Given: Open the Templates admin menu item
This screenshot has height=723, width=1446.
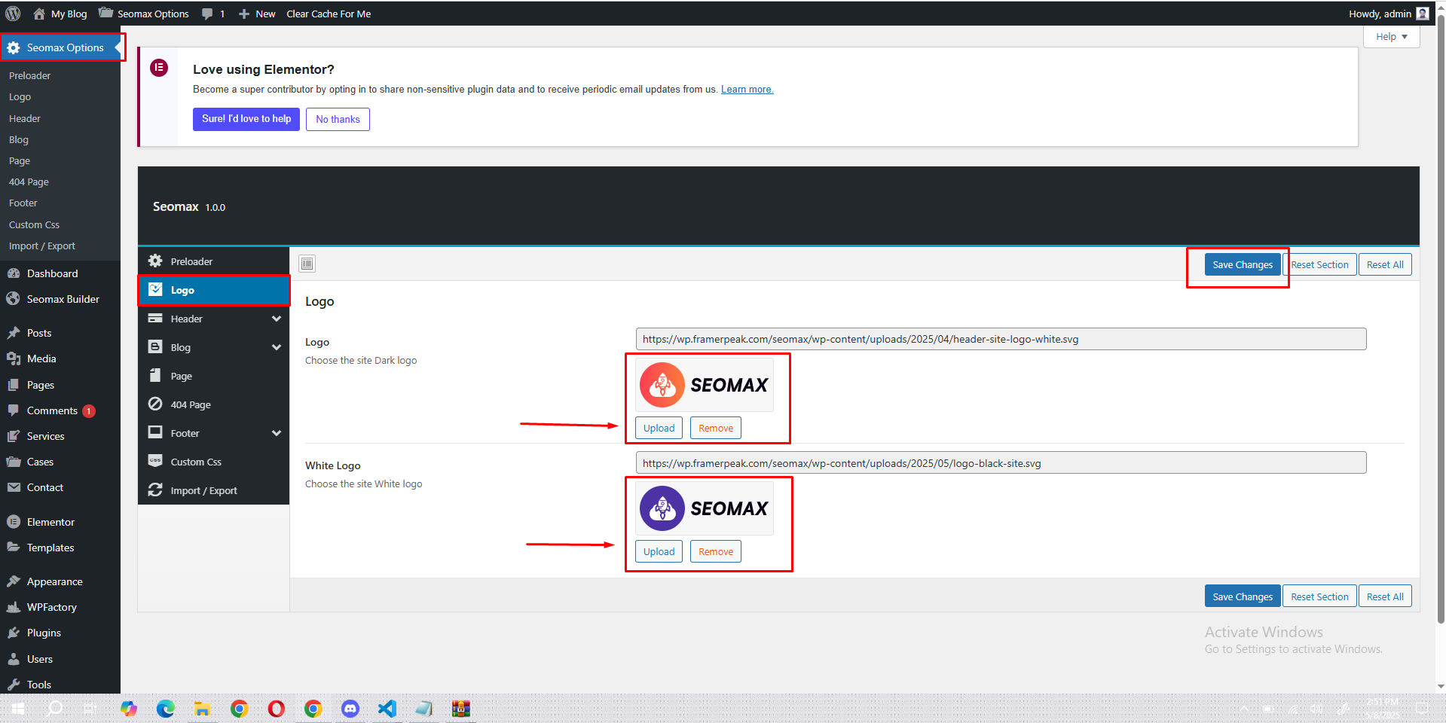Looking at the screenshot, I should [50, 548].
